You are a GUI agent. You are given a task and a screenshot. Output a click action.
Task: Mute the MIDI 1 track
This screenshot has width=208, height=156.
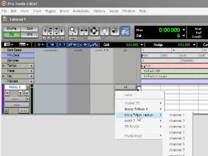pyautogui.click(x=27, y=94)
